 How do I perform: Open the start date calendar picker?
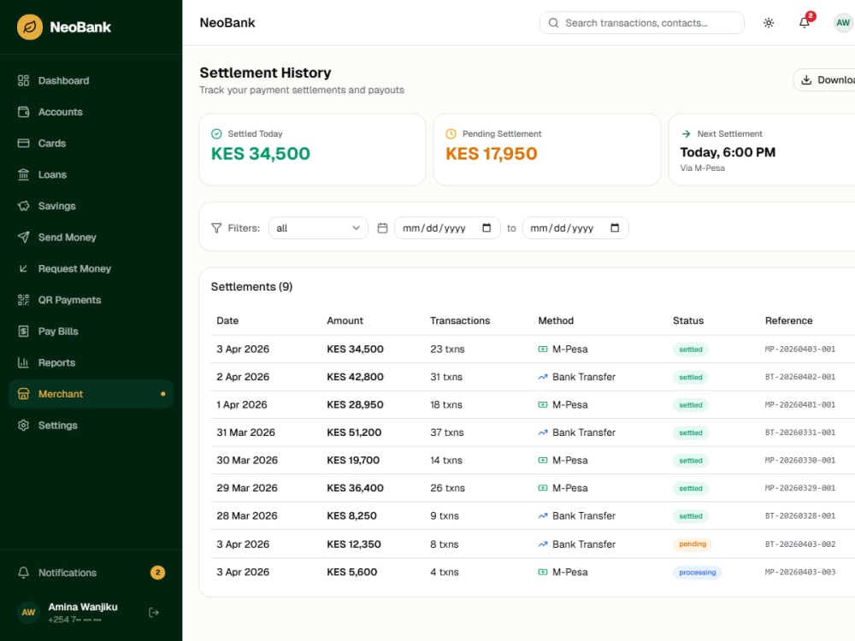pos(487,228)
